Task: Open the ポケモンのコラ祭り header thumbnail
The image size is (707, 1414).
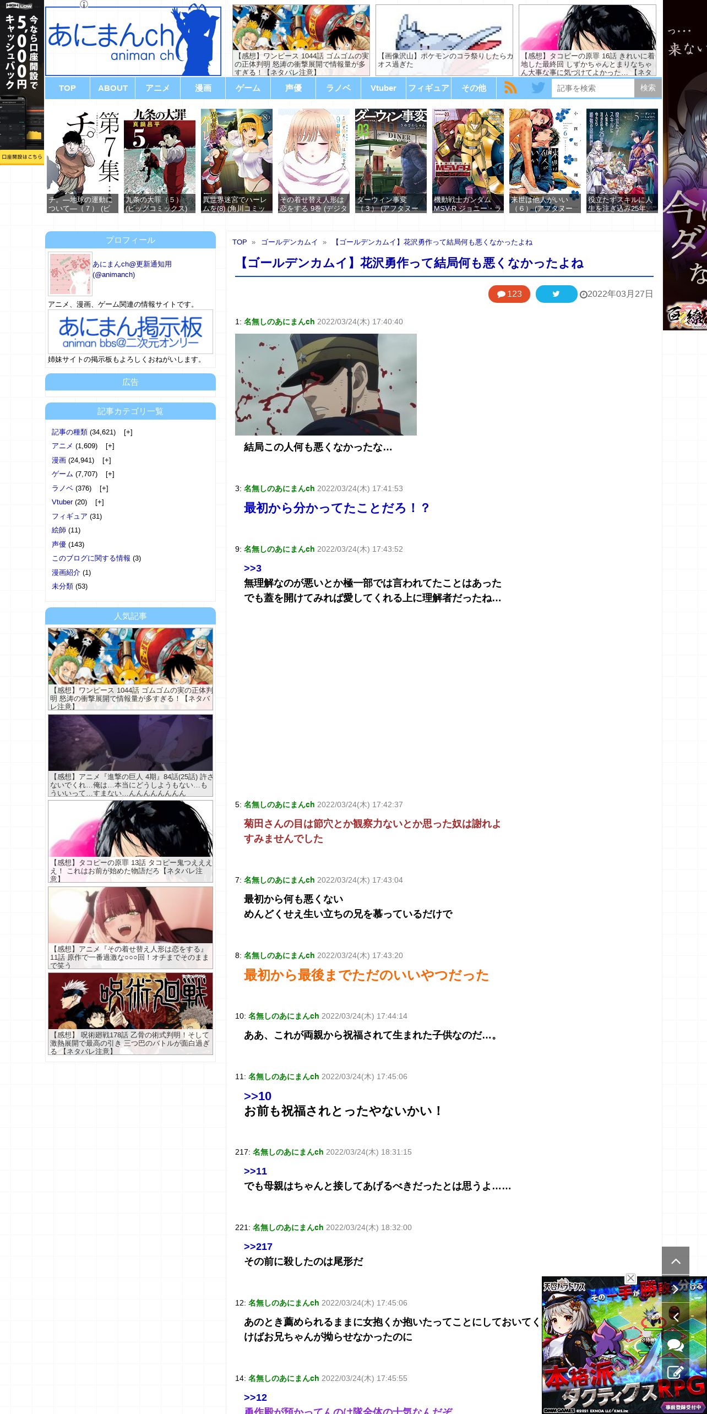Action: (444, 40)
